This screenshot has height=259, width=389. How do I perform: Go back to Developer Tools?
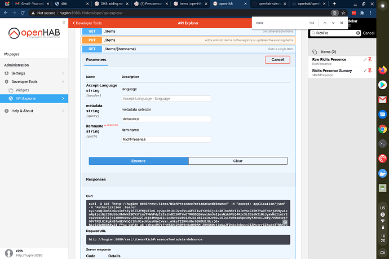point(87,23)
